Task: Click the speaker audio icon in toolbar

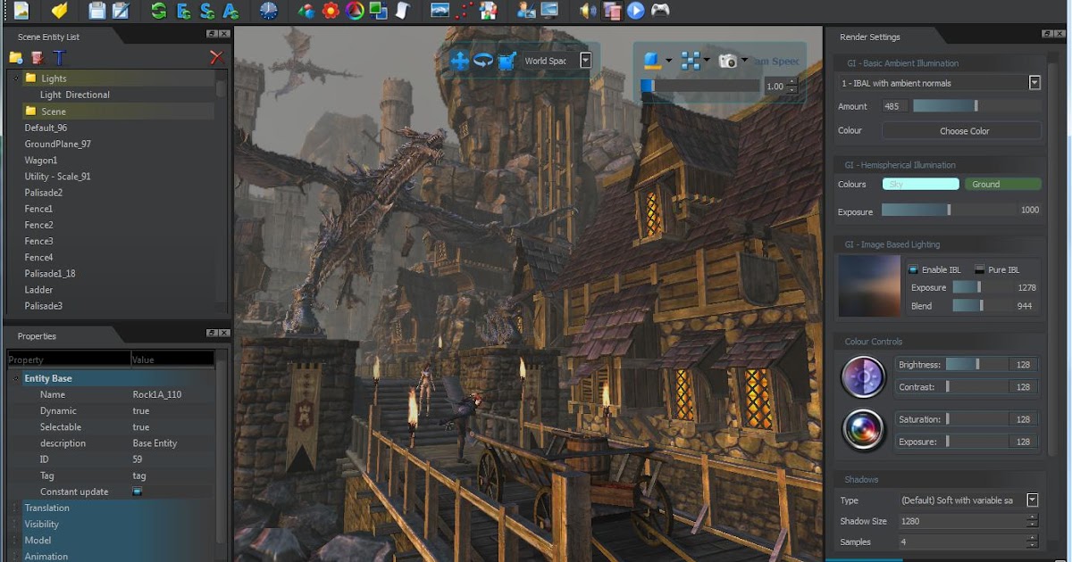Action: [587, 11]
